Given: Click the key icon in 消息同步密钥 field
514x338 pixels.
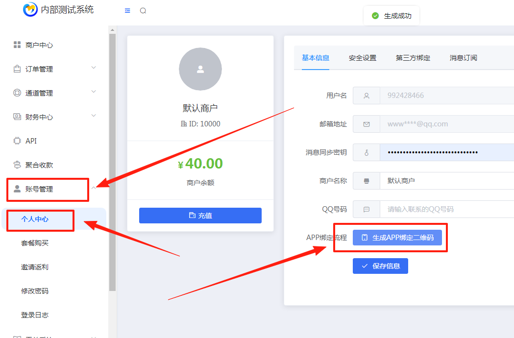Looking at the screenshot, I should (367, 152).
